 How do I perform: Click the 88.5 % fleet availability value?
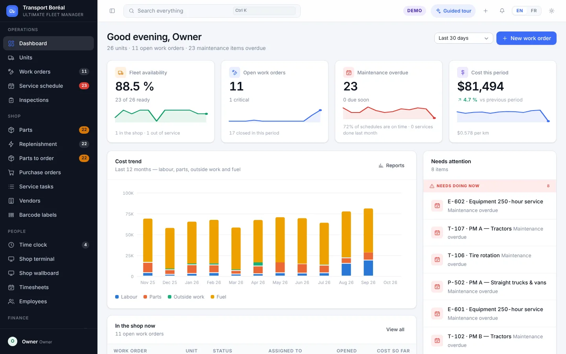point(134,86)
